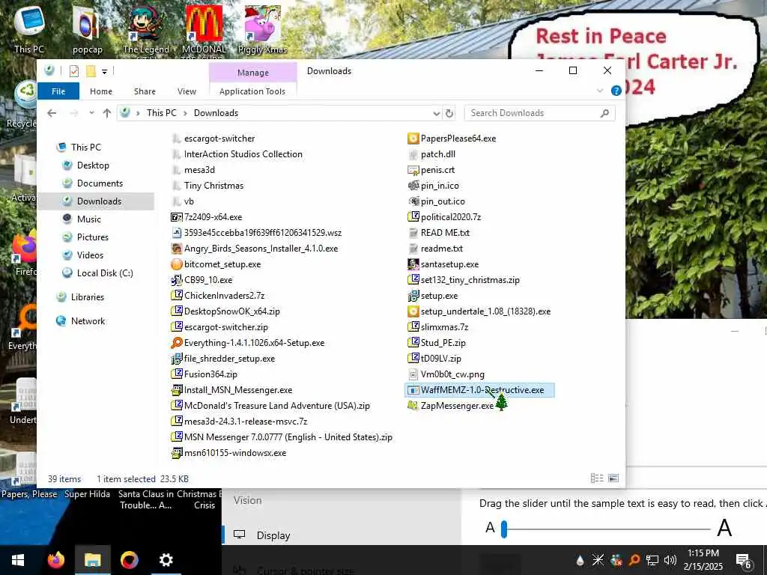Select the bitcomet_setup.exe file icon
767x575 pixels.
click(x=177, y=264)
